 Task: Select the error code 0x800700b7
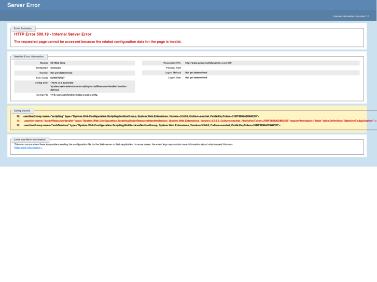[x=57, y=78]
